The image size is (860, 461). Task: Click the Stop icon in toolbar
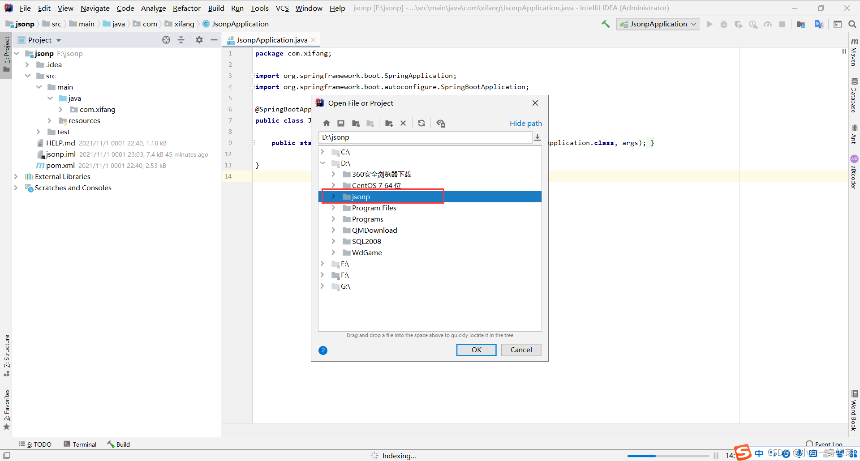[782, 24]
